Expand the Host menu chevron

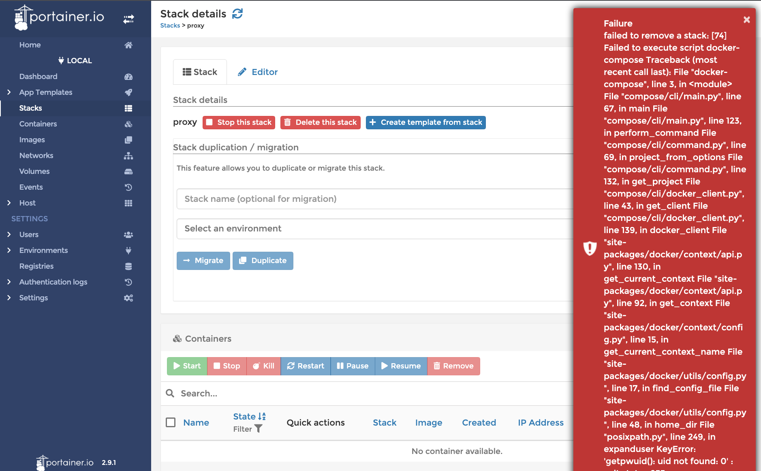(9, 203)
